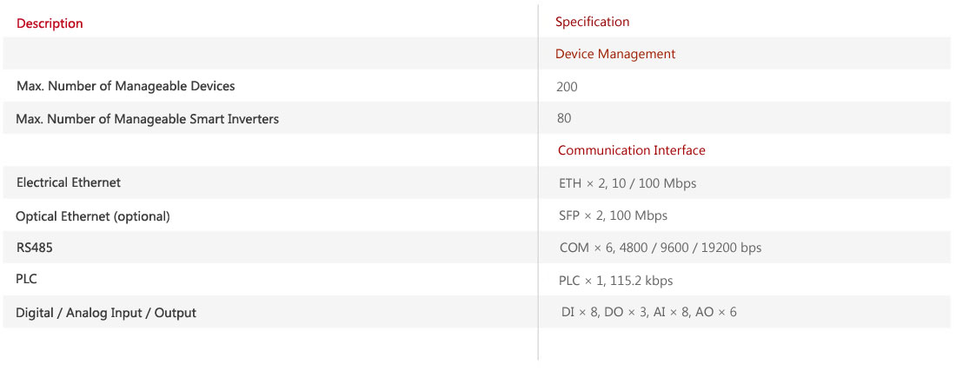Click ETH × 2, 10 / 100 Mbps text
The image size is (956, 371).
point(627,183)
